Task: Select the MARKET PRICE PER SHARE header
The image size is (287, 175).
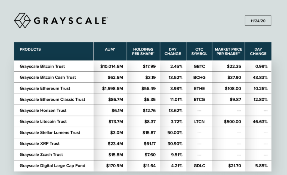Action: [228, 51]
